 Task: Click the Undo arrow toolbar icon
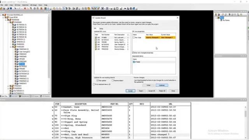coord(15,9)
